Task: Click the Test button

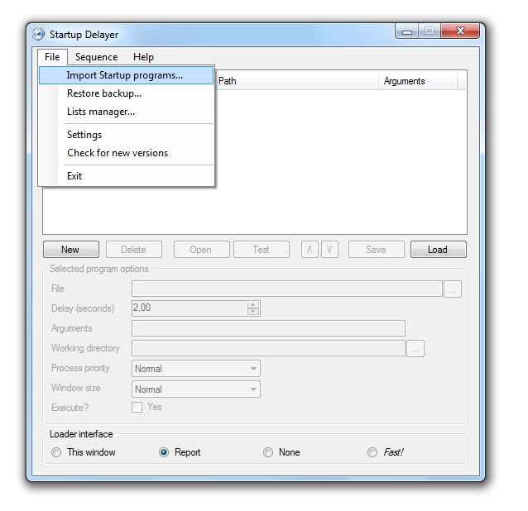Action: tap(262, 249)
